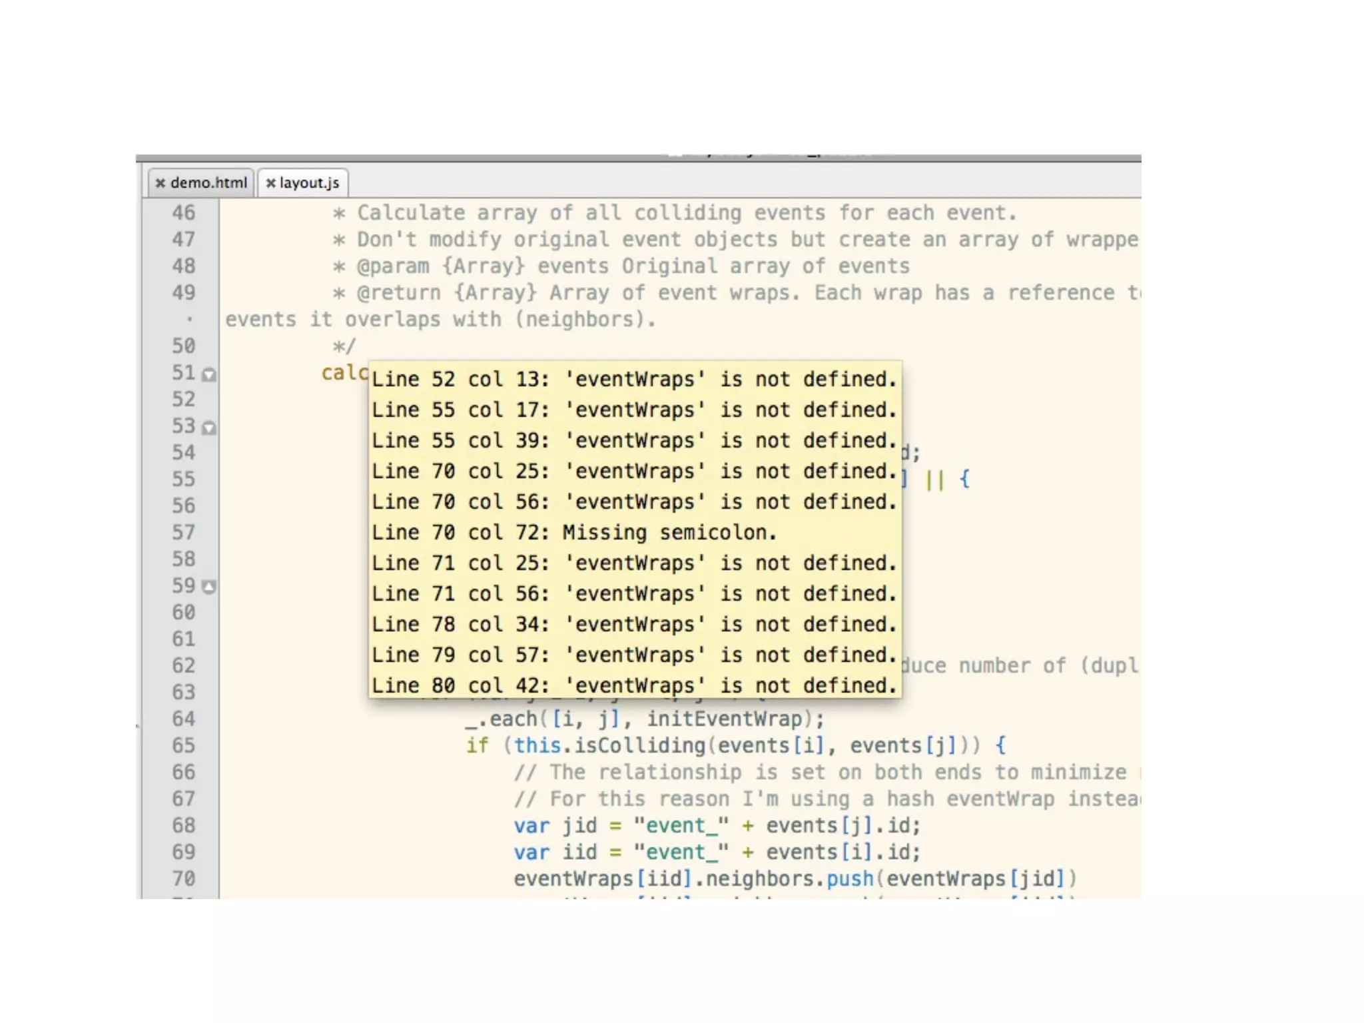The height and width of the screenshot is (1023, 1364).
Task: Collapse the code fold at line 51
Action: 209,375
